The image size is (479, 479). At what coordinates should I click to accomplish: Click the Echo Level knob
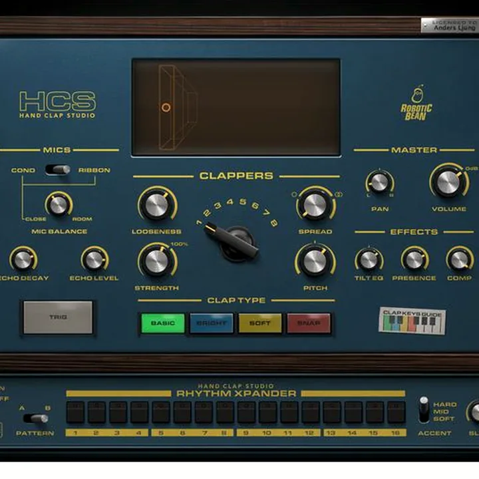coord(94,259)
